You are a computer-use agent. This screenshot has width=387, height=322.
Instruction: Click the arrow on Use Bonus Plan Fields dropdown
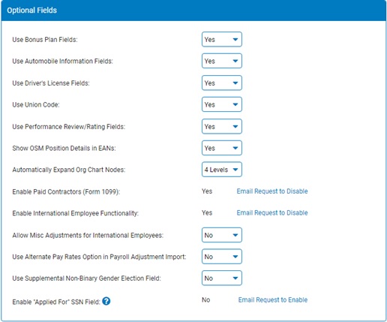point(235,39)
